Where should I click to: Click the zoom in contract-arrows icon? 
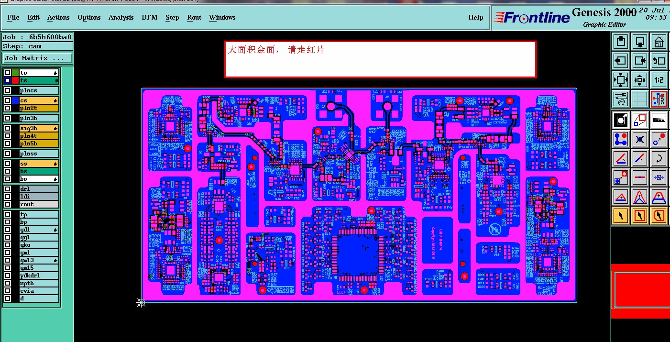click(x=640, y=80)
